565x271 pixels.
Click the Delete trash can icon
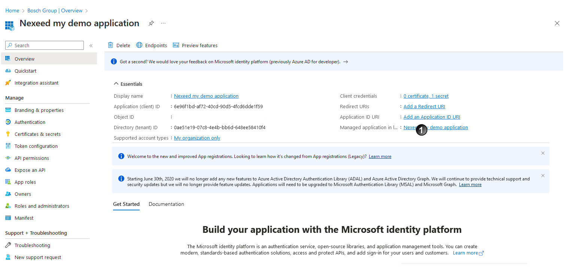point(110,45)
